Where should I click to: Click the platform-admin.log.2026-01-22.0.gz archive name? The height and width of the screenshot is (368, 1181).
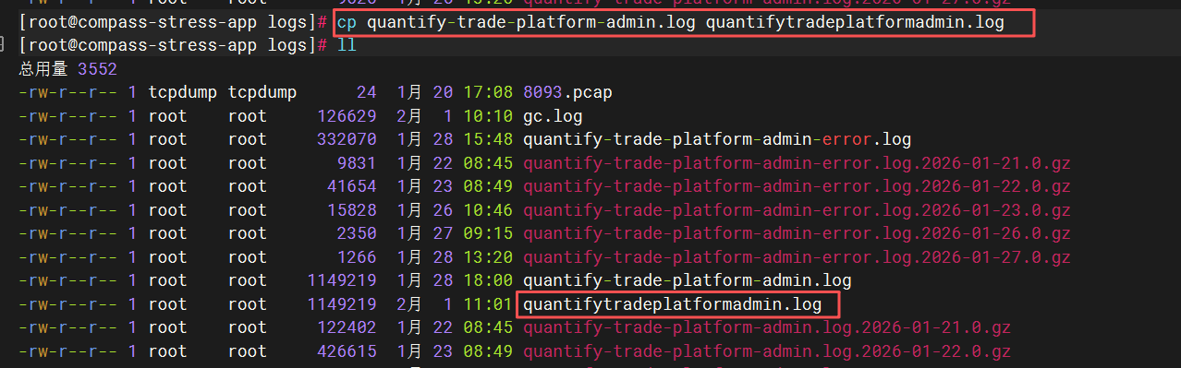pos(767,350)
